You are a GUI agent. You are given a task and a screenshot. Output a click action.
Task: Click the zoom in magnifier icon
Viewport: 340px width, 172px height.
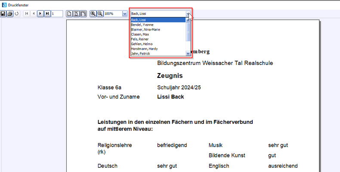(x=93, y=14)
